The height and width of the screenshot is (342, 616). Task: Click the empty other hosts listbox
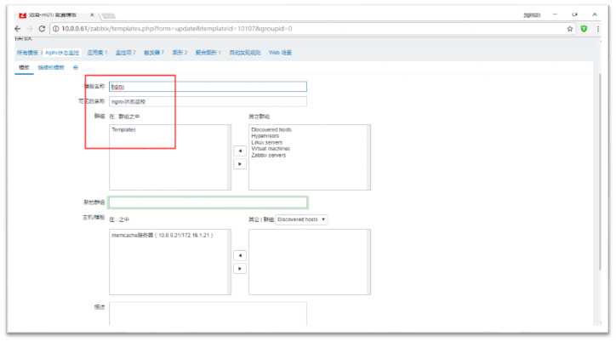click(x=310, y=262)
